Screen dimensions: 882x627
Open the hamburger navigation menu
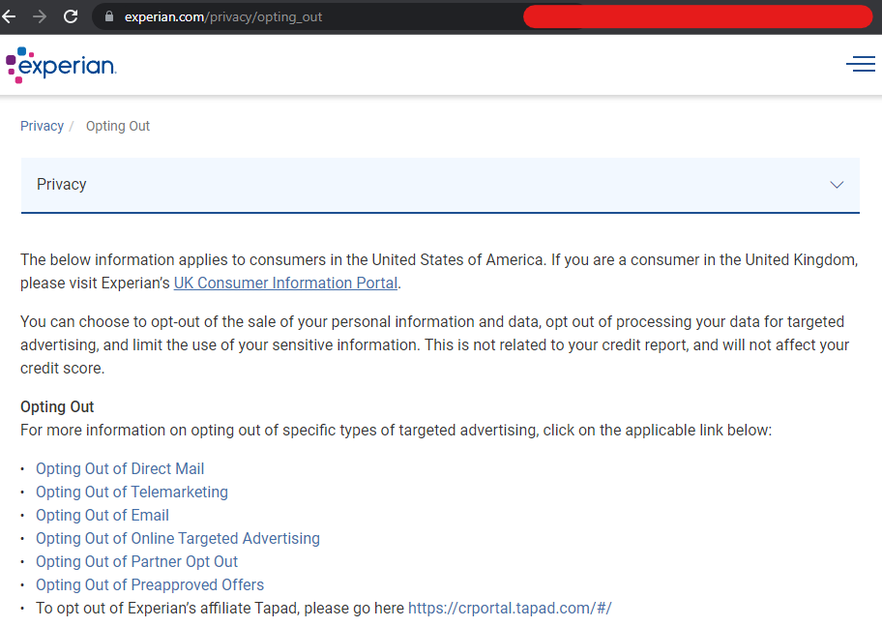[860, 64]
